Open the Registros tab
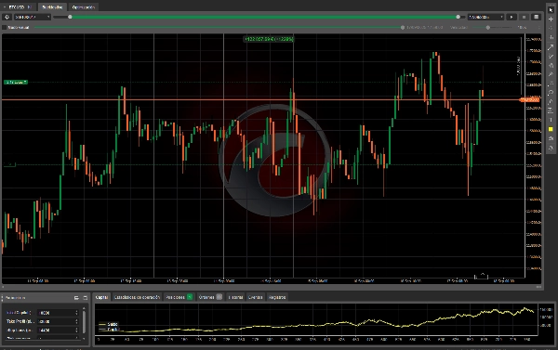The height and width of the screenshot is (350, 558). 277,297
